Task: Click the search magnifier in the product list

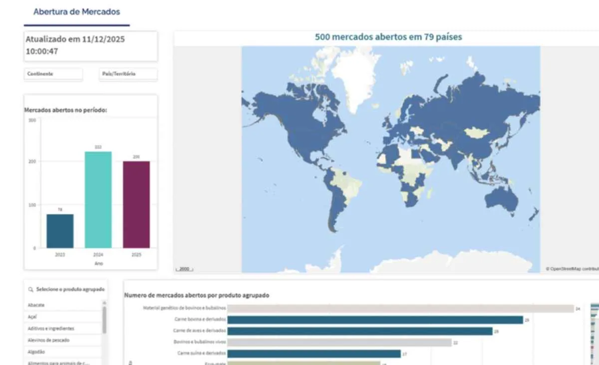Action: pos(31,289)
